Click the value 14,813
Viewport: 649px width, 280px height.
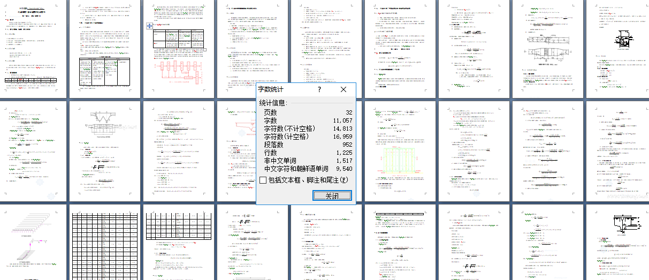click(342, 128)
